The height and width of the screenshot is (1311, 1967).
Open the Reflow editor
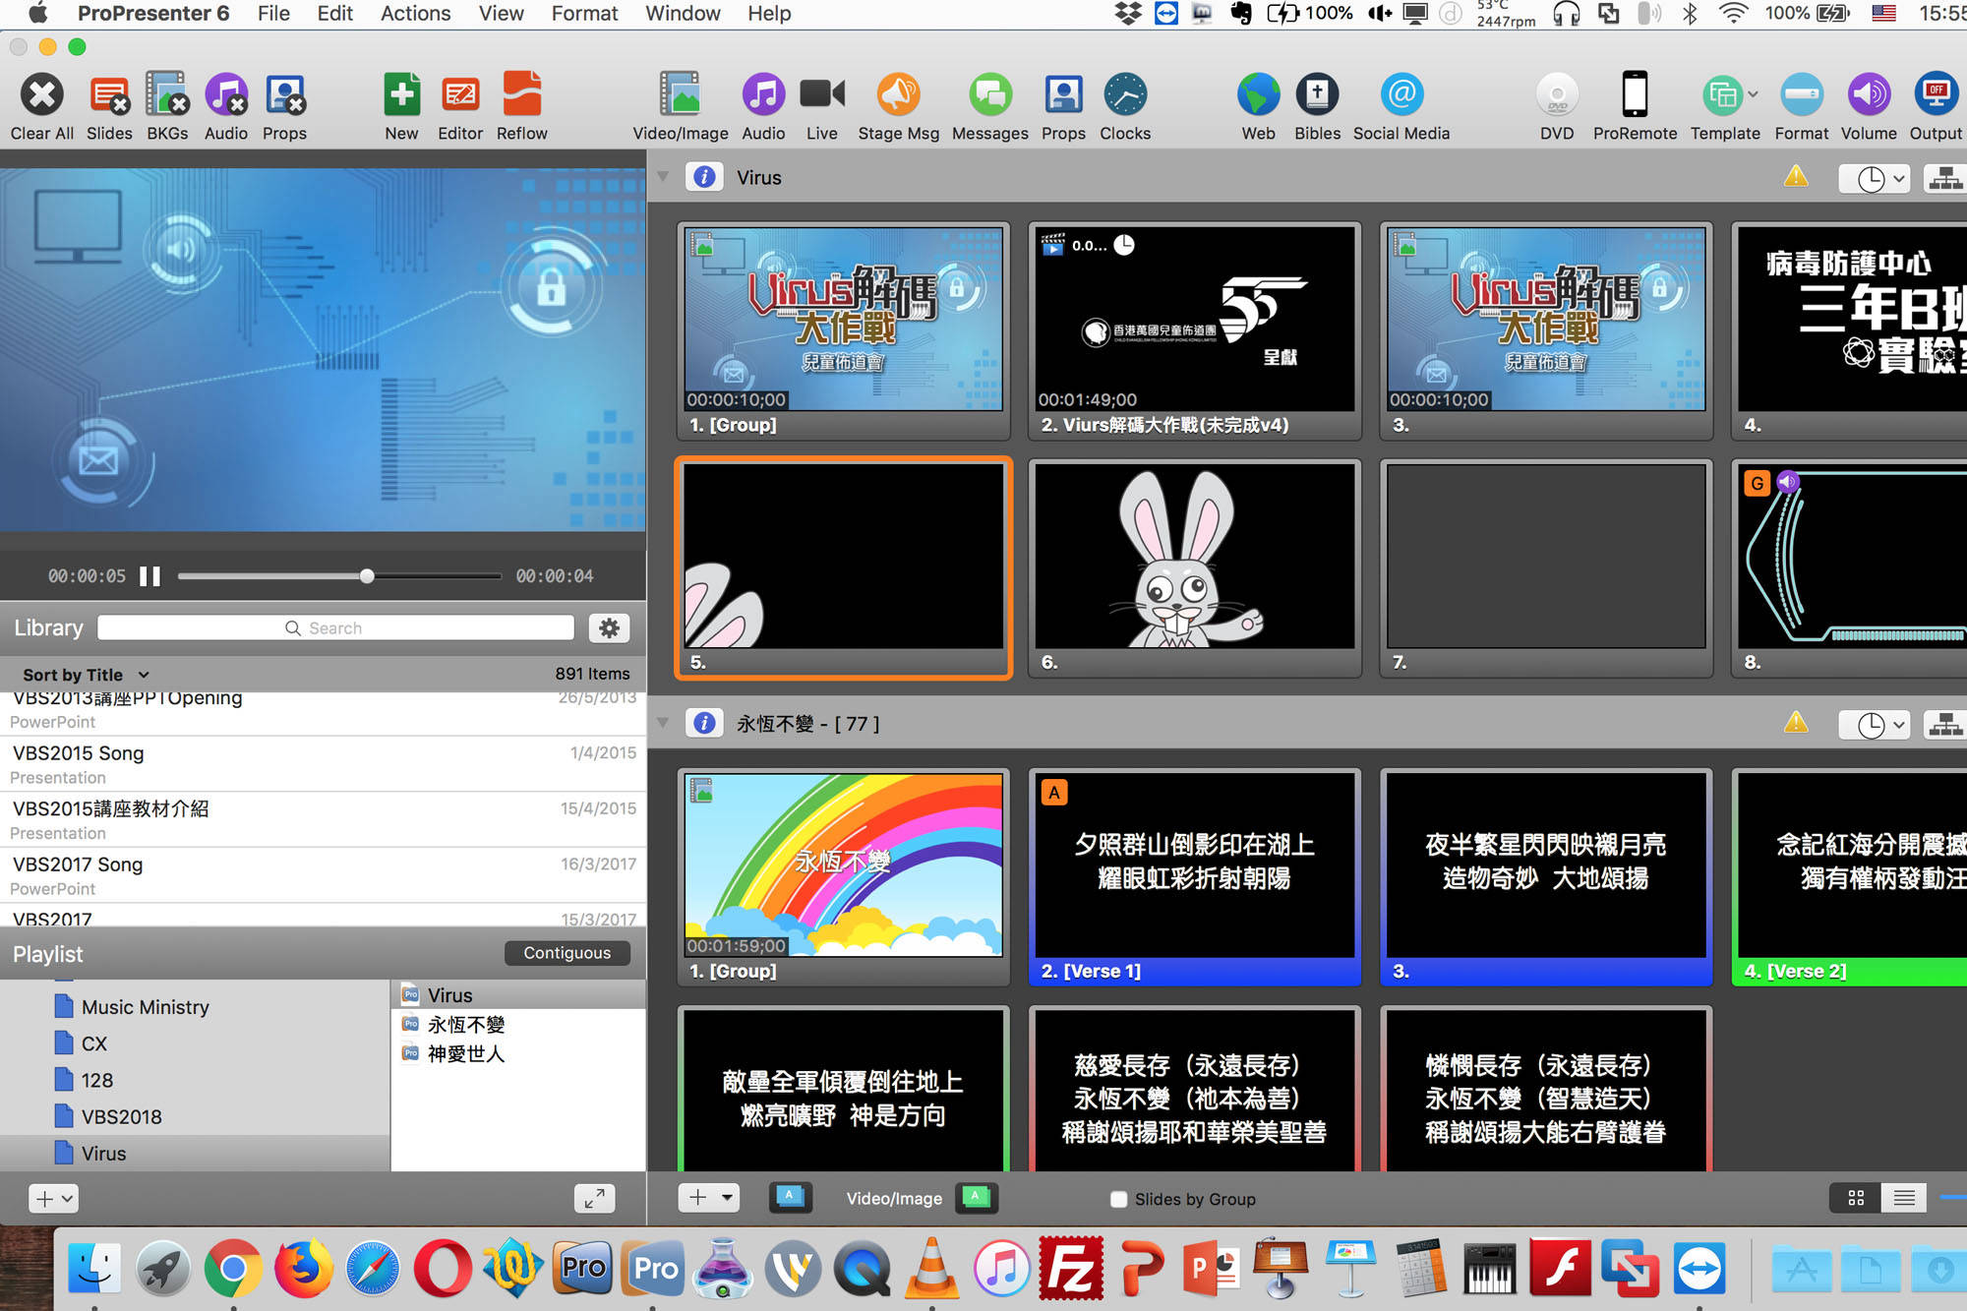click(521, 95)
